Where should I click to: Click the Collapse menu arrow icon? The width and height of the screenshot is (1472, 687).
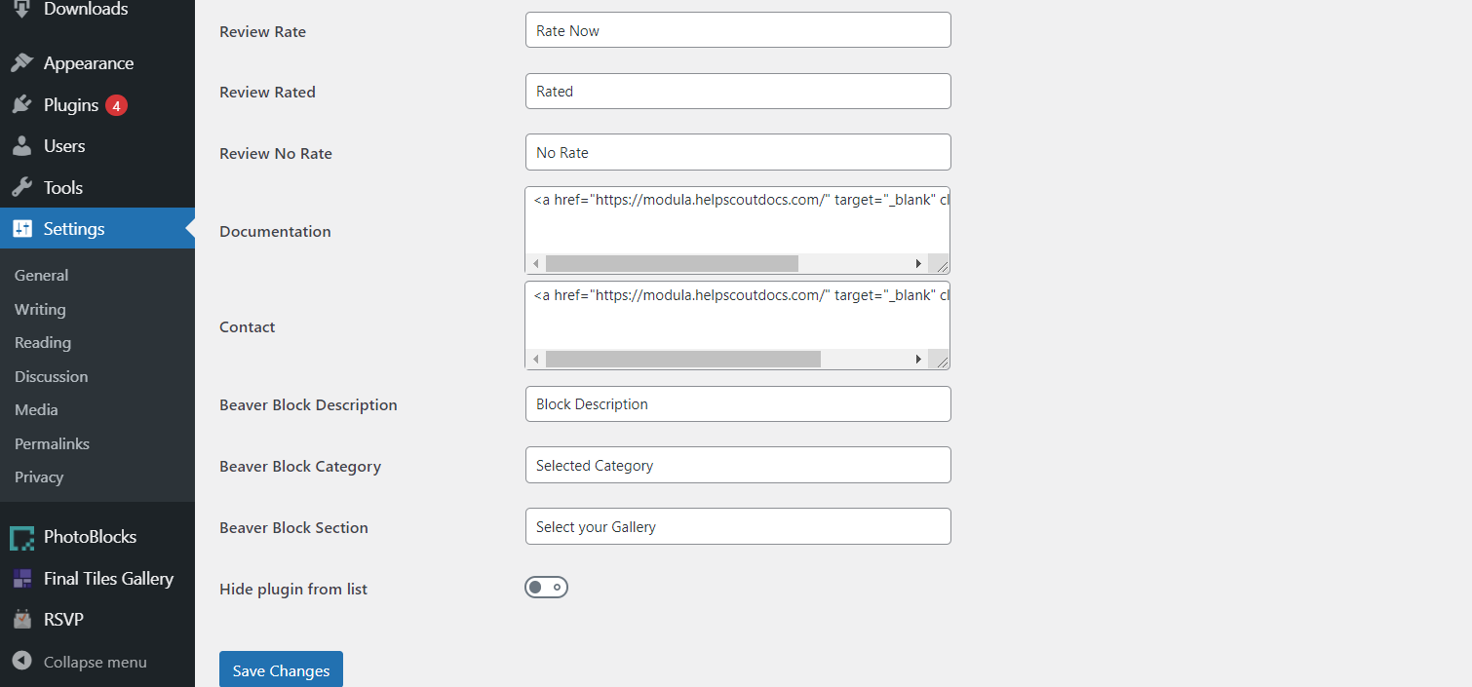(21, 662)
